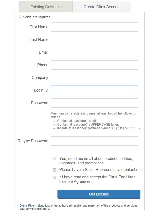Click the 'Phone' label text
This screenshot has height=210, width=158.
[x=43, y=65]
